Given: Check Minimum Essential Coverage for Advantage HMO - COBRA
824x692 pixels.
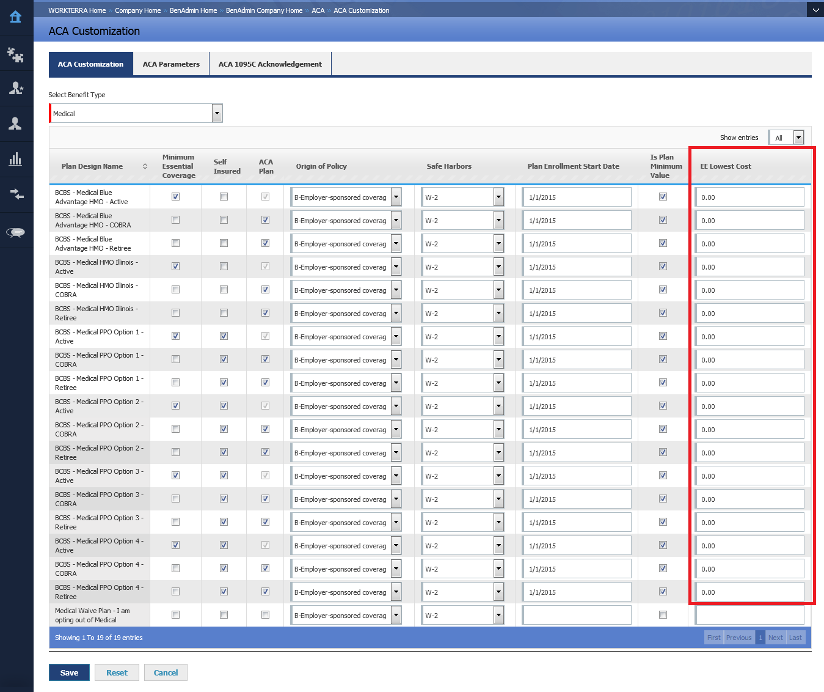Looking at the screenshot, I should click(176, 220).
